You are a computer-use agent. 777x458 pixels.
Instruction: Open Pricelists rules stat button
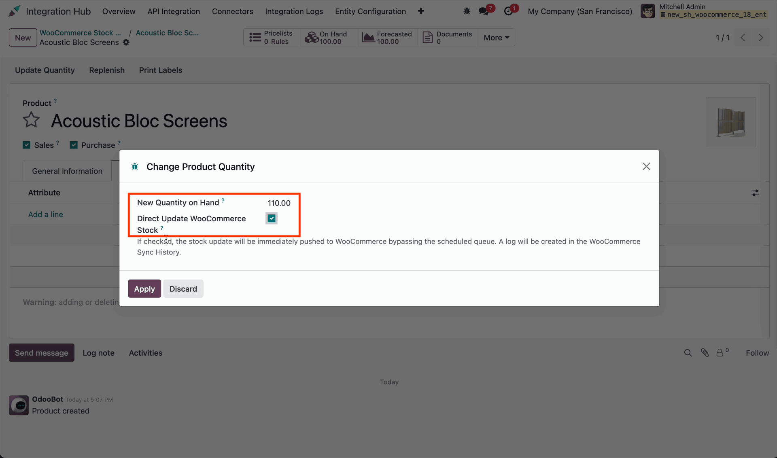point(272,38)
